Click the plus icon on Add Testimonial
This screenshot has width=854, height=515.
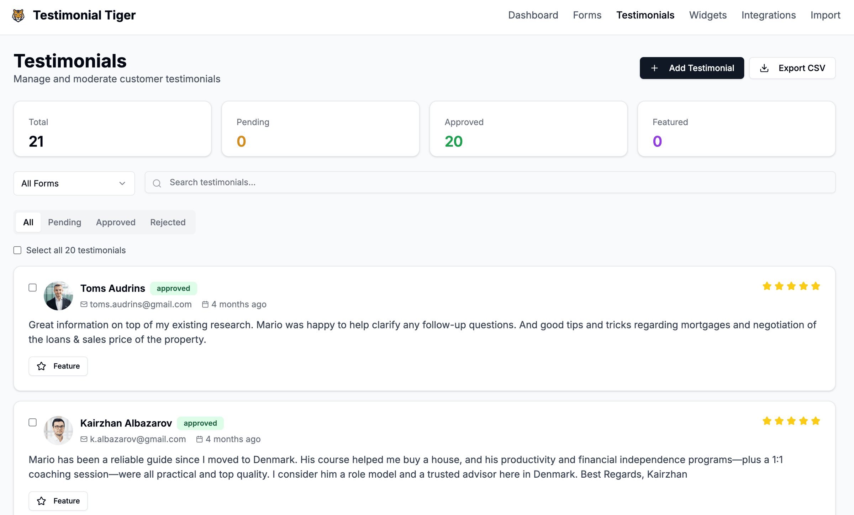pos(654,68)
